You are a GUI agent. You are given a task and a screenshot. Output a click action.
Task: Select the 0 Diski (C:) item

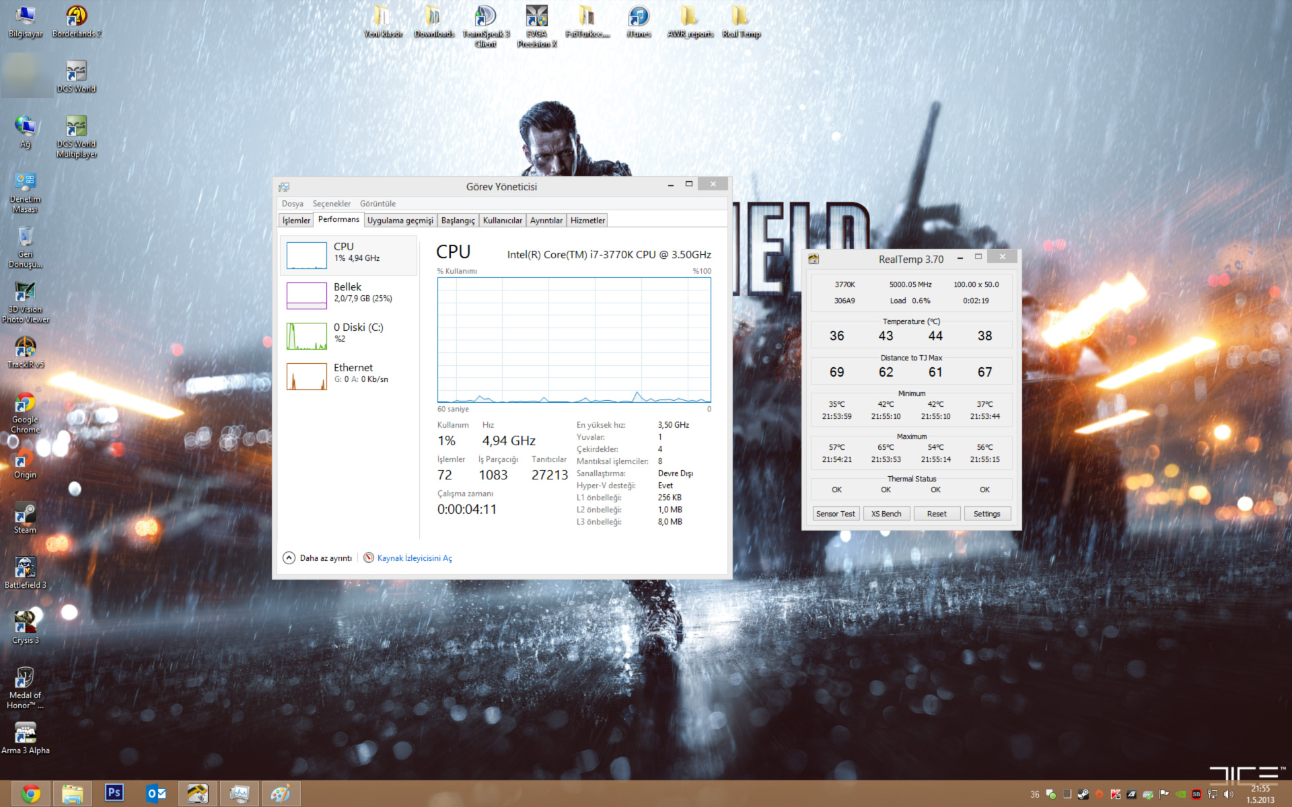(x=349, y=336)
